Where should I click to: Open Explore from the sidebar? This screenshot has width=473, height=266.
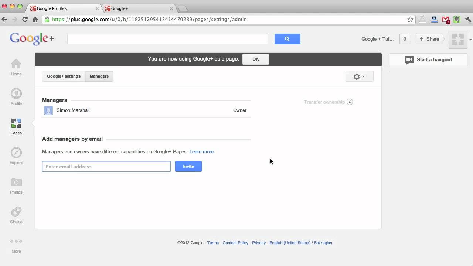(16, 156)
